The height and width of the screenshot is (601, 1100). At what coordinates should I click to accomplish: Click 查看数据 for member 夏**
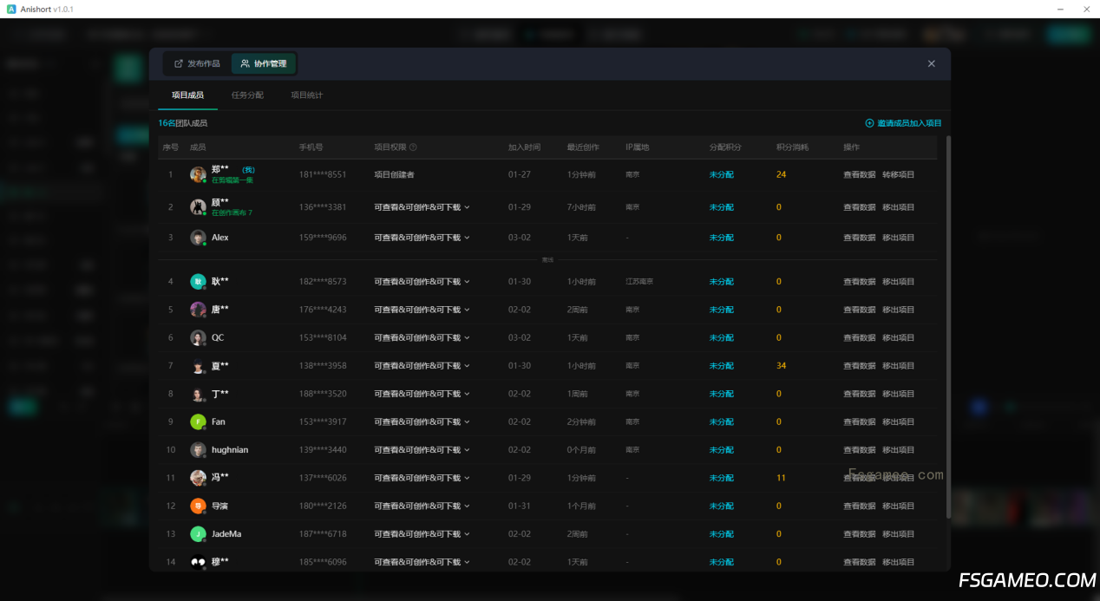[x=859, y=366]
